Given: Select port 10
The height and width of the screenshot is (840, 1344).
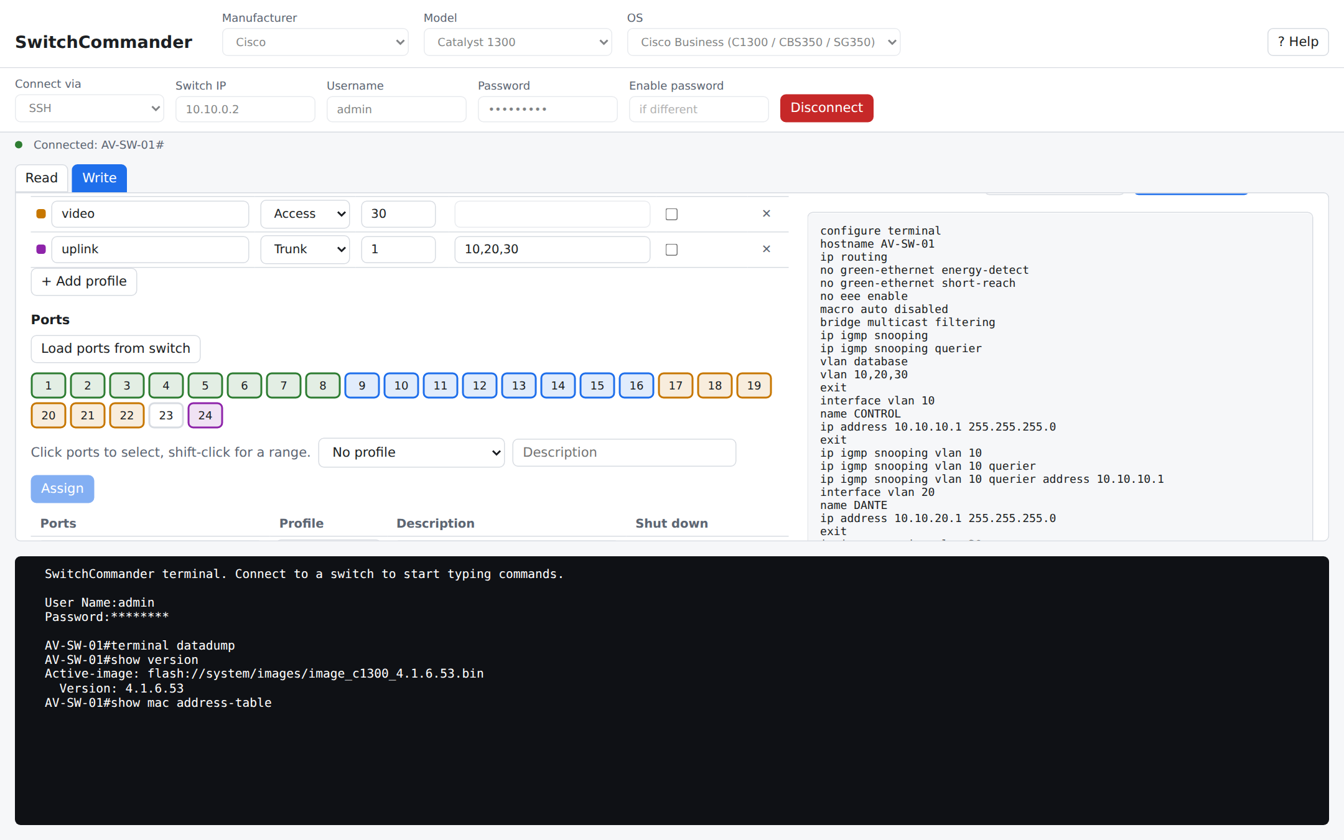Looking at the screenshot, I should pos(401,386).
